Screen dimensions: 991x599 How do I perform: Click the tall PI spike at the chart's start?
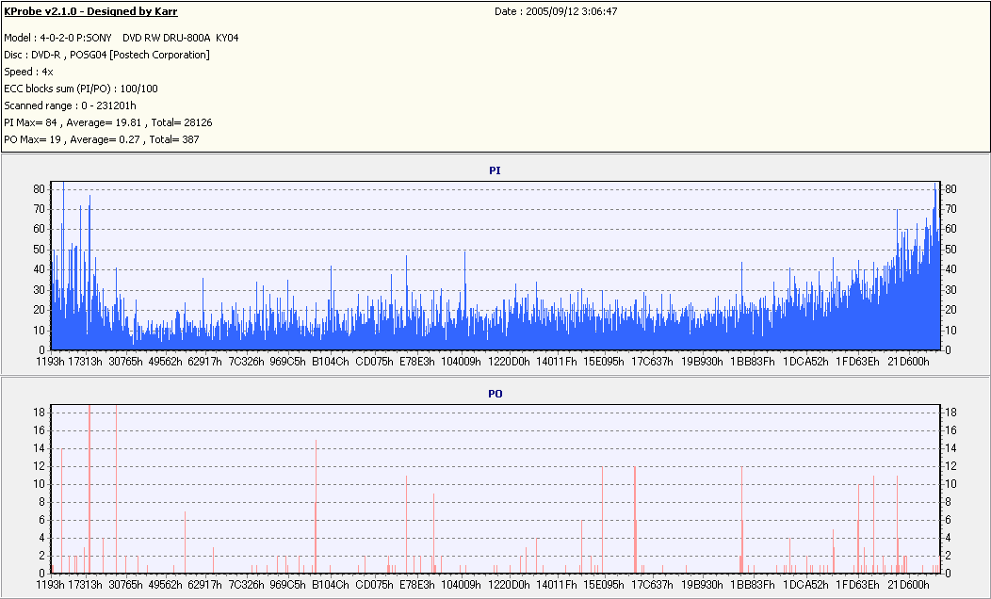(63, 266)
